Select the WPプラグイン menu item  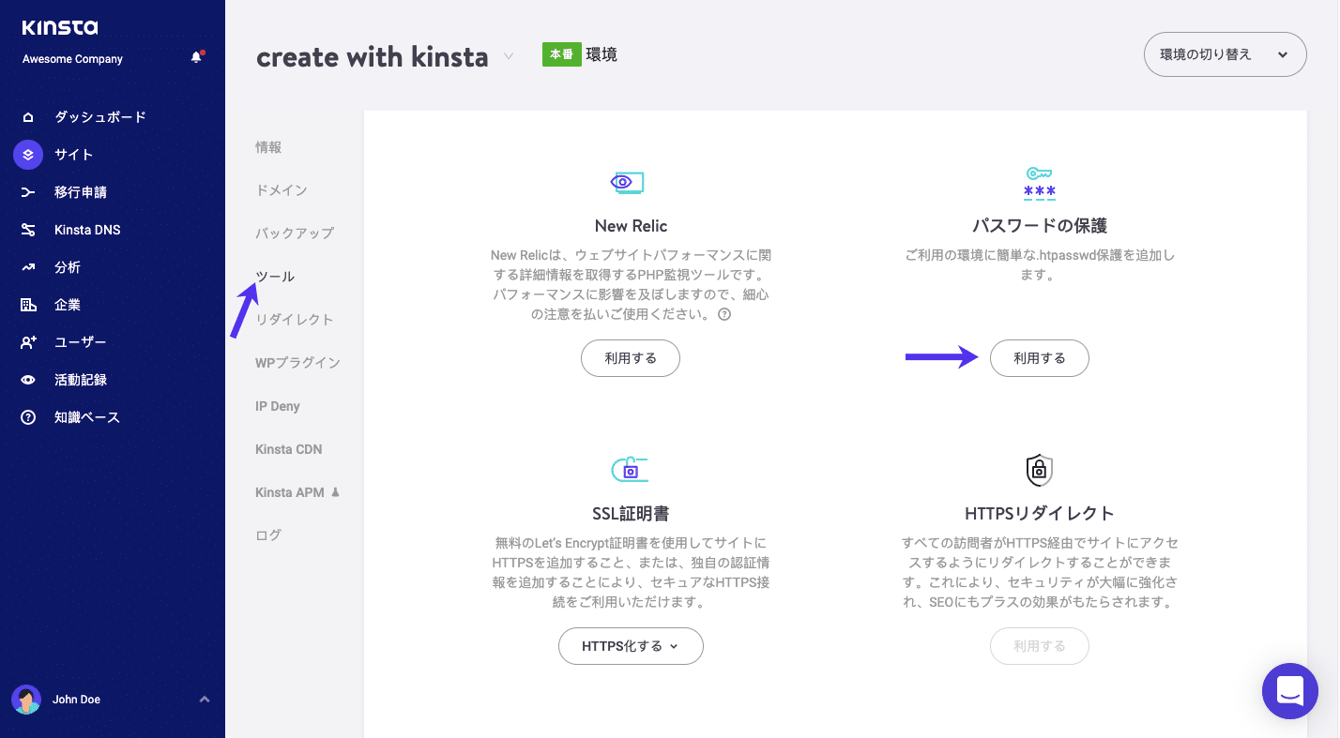coord(297,362)
